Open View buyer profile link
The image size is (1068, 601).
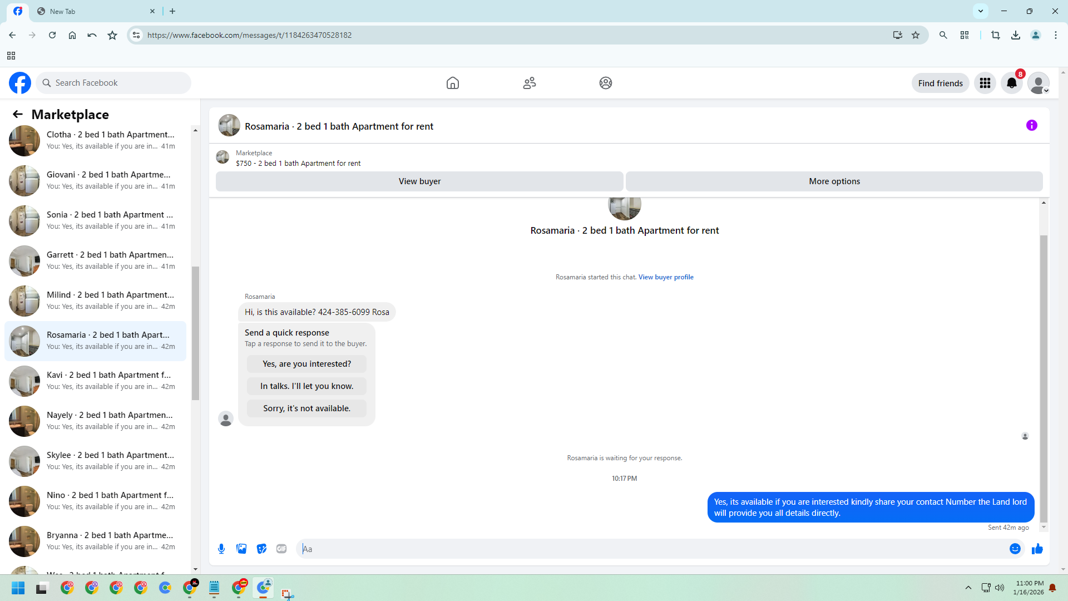pyautogui.click(x=665, y=277)
